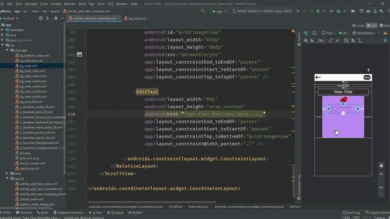Click the Collapse All icon in Project panel
The width and height of the screenshot is (390, 219).
48,18
